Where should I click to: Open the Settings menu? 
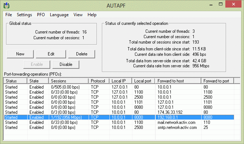tap(24, 15)
